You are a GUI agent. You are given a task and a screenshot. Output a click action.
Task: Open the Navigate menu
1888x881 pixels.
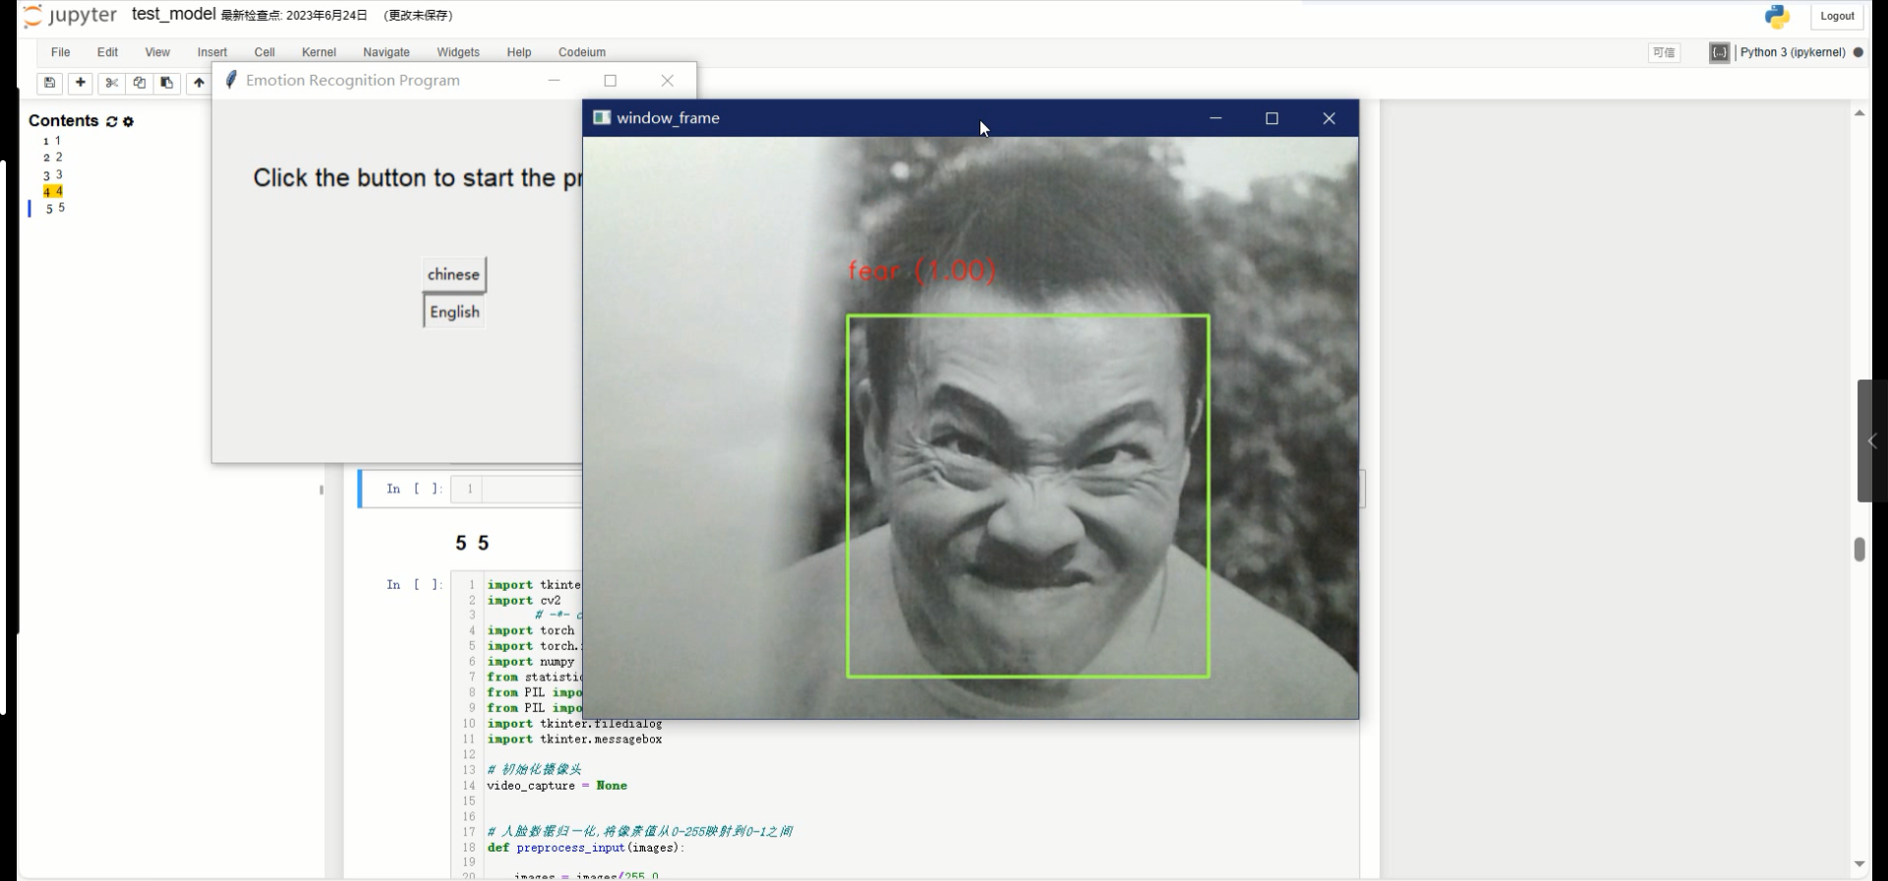click(386, 52)
